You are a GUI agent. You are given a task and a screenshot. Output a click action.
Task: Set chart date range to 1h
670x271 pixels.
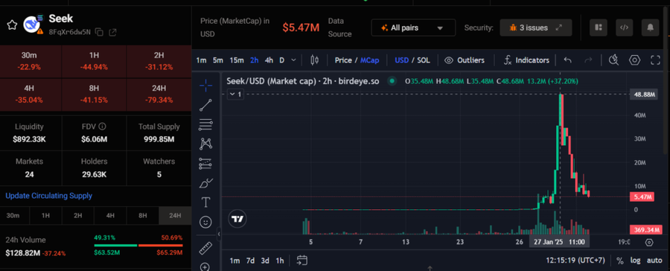tap(279, 261)
